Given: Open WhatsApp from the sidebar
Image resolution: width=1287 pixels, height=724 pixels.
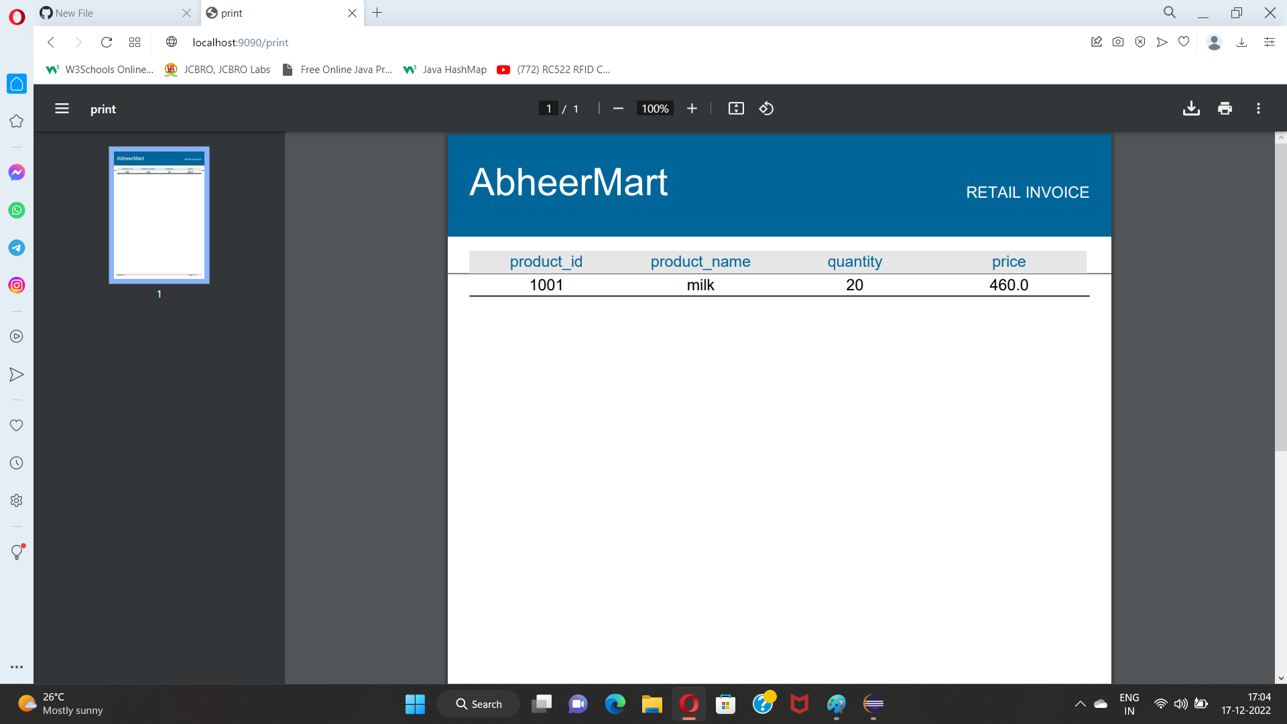Looking at the screenshot, I should click(x=16, y=210).
